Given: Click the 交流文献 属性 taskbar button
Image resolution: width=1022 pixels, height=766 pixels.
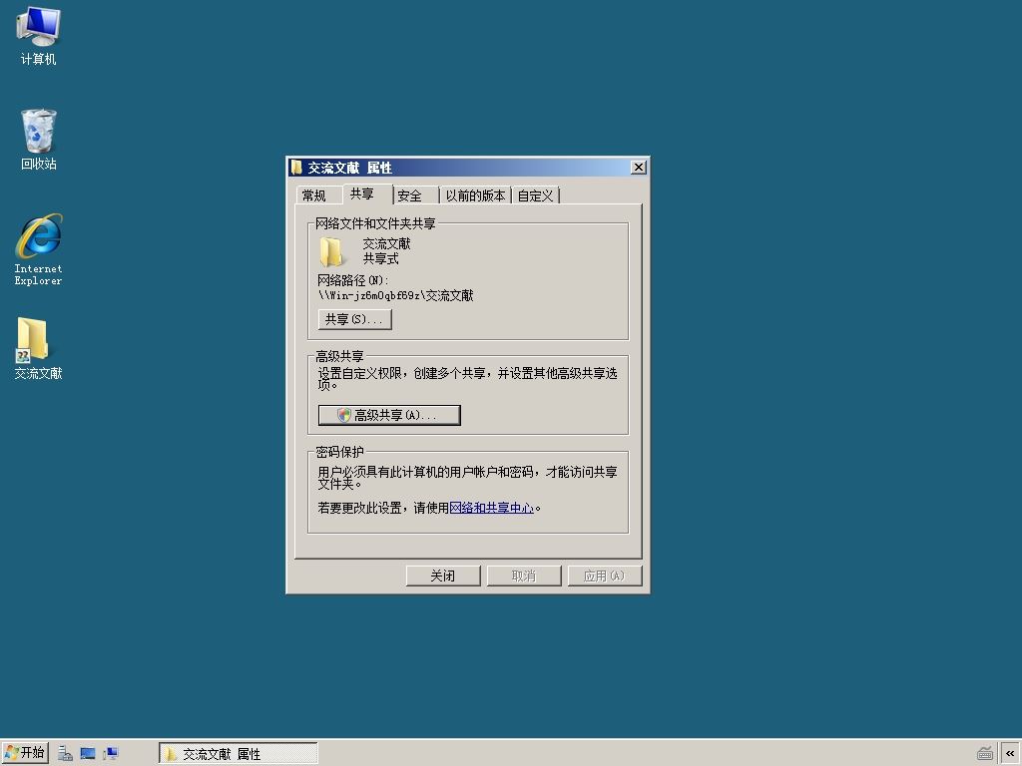Looking at the screenshot, I should point(238,754).
